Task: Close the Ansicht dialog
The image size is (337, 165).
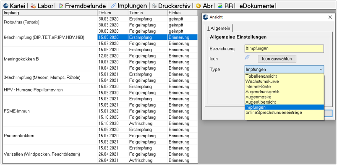Action: tap(330, 17)
